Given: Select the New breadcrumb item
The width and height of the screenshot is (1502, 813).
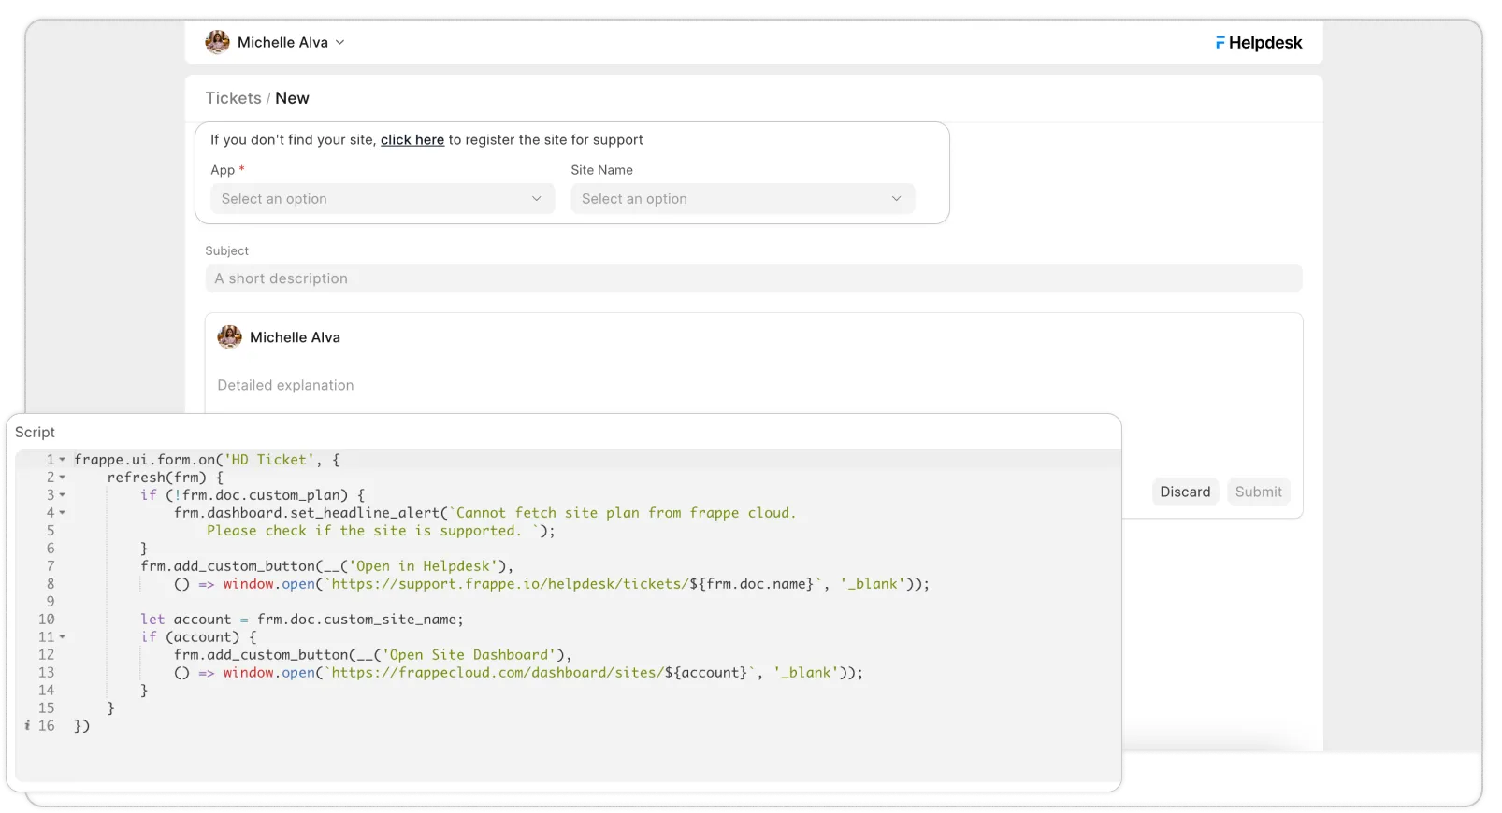Looking at the screenshot, I should [292, 98].
